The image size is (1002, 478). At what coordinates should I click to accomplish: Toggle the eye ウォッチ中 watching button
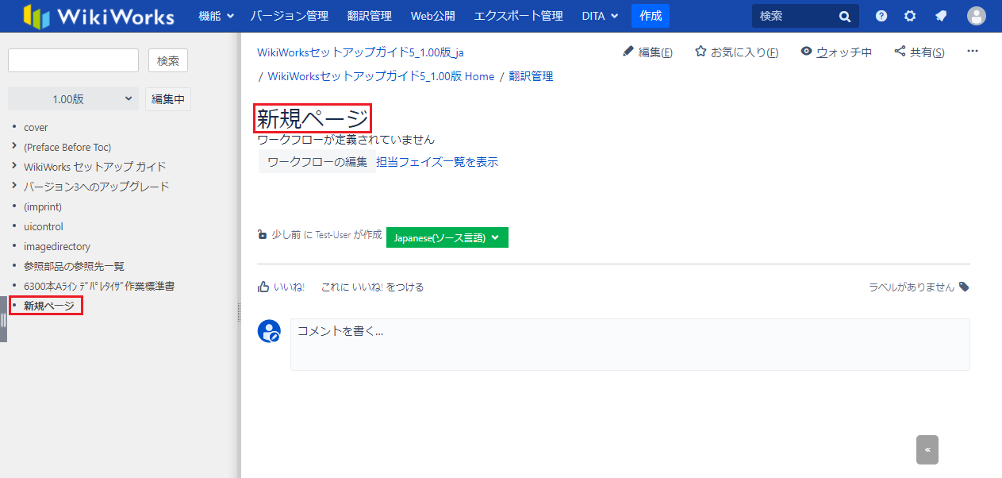pos(836,52)
